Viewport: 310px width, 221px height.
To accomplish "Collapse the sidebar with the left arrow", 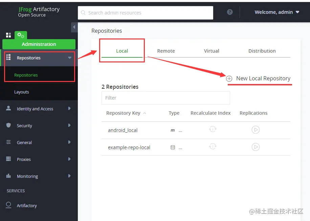I will pos(74,27).
